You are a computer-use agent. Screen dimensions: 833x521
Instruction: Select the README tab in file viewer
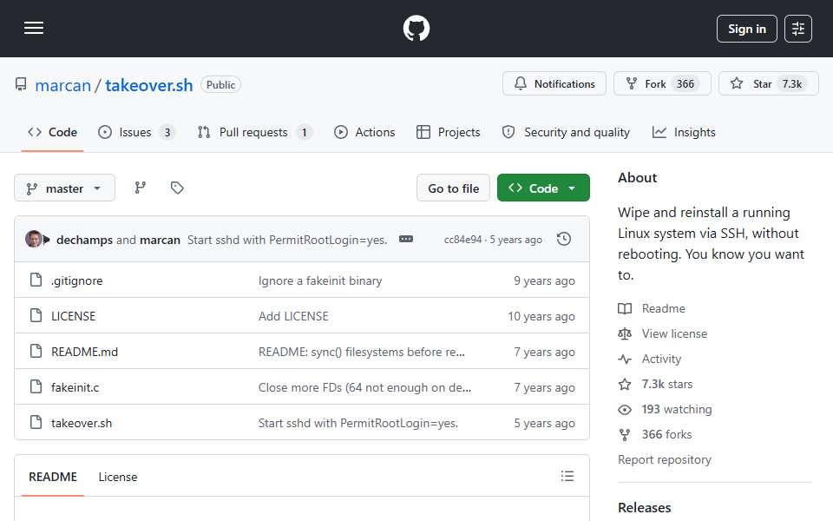[53, 477]
